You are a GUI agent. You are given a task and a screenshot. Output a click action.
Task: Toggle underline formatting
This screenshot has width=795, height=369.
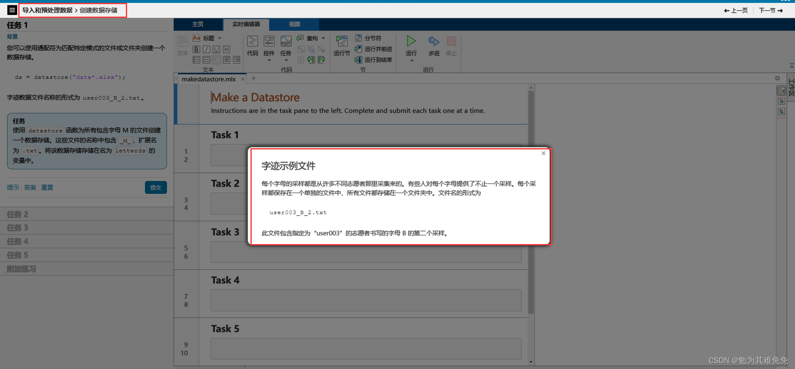pyautogui.click(x=216, y=49)
